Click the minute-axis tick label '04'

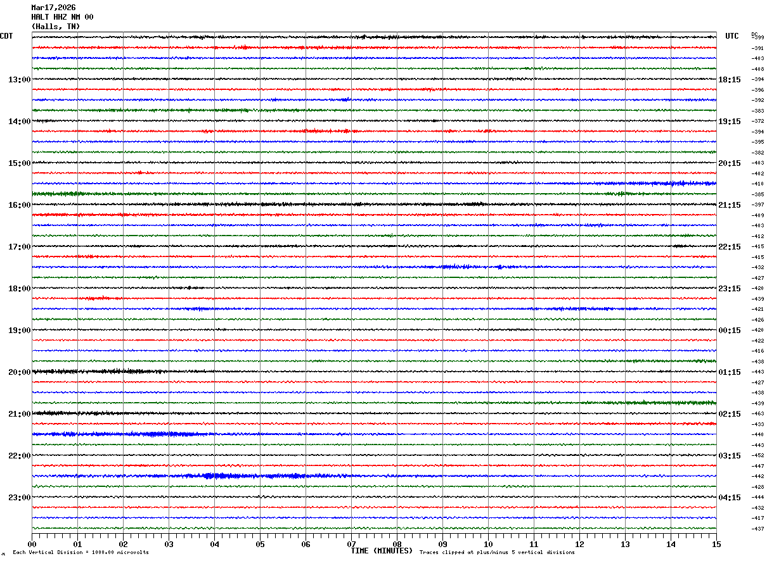coord(214,545)
